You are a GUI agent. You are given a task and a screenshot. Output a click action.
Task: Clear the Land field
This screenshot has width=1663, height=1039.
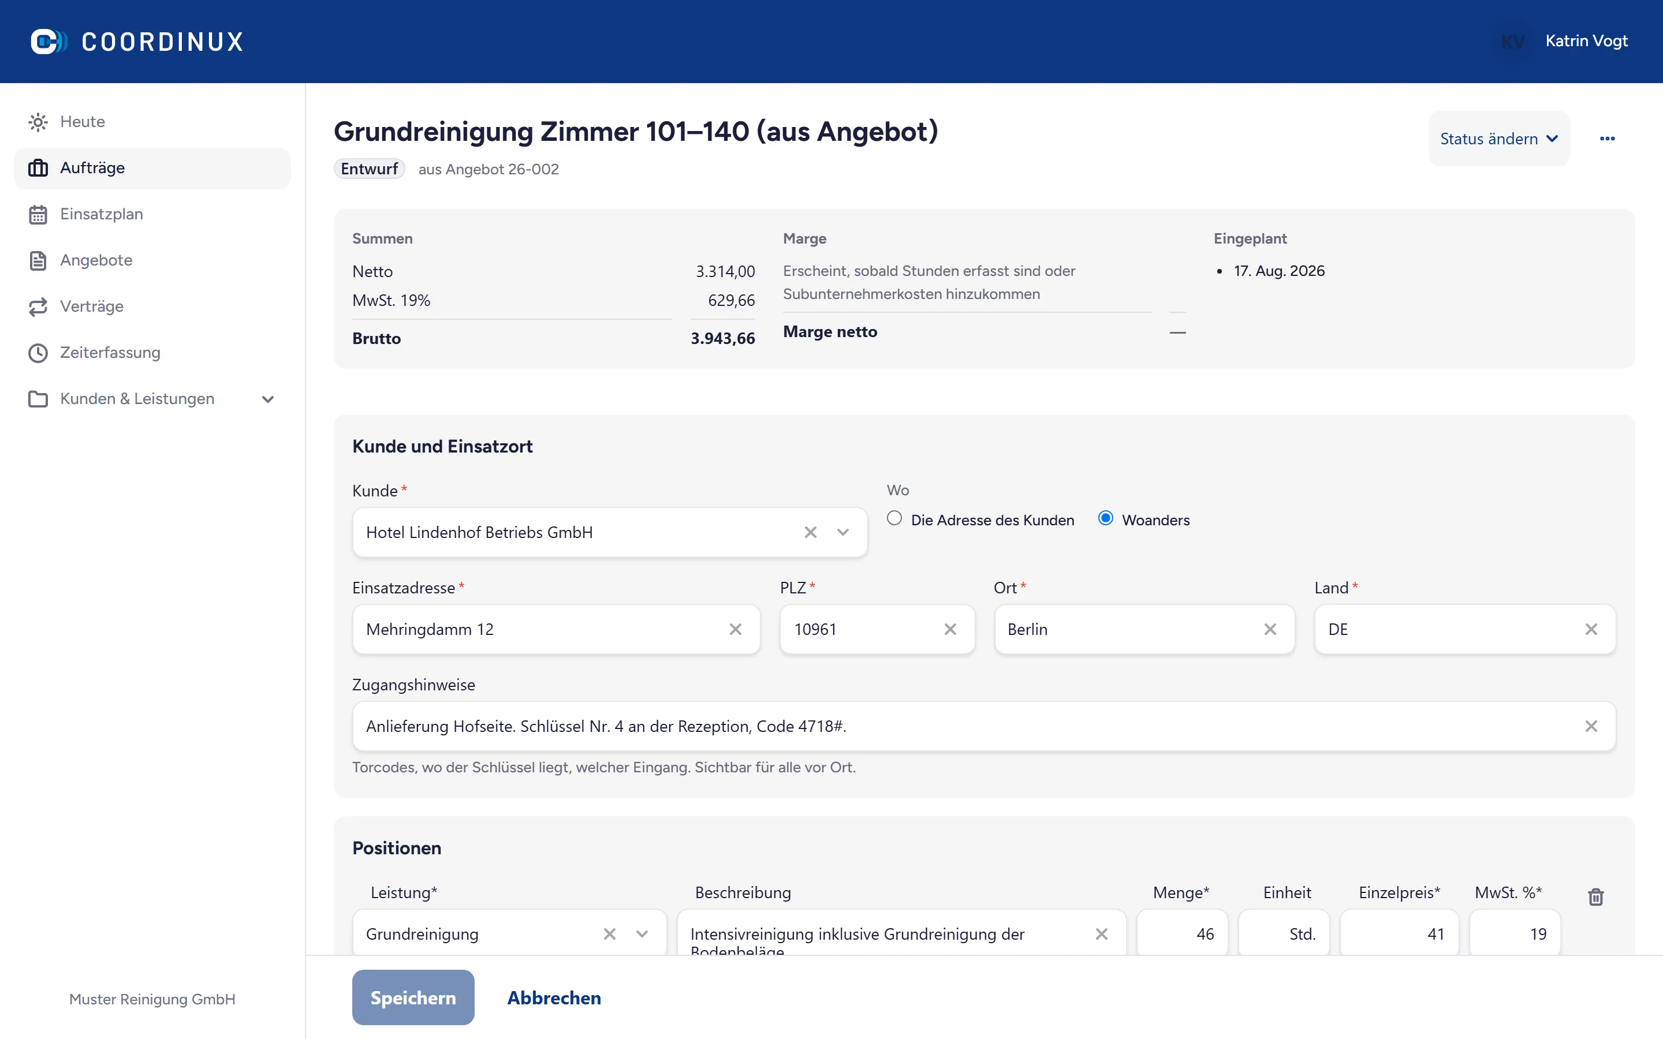click(1591, 629)
